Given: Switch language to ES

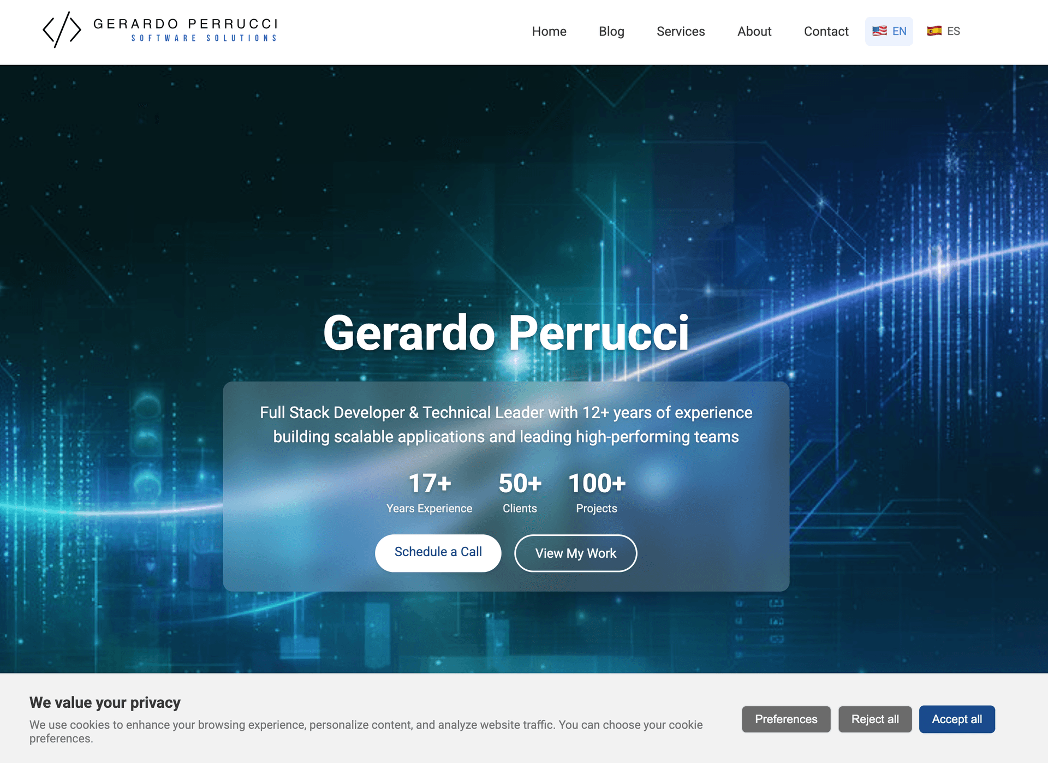Looking at the screenshot, I should coord(943,31).
